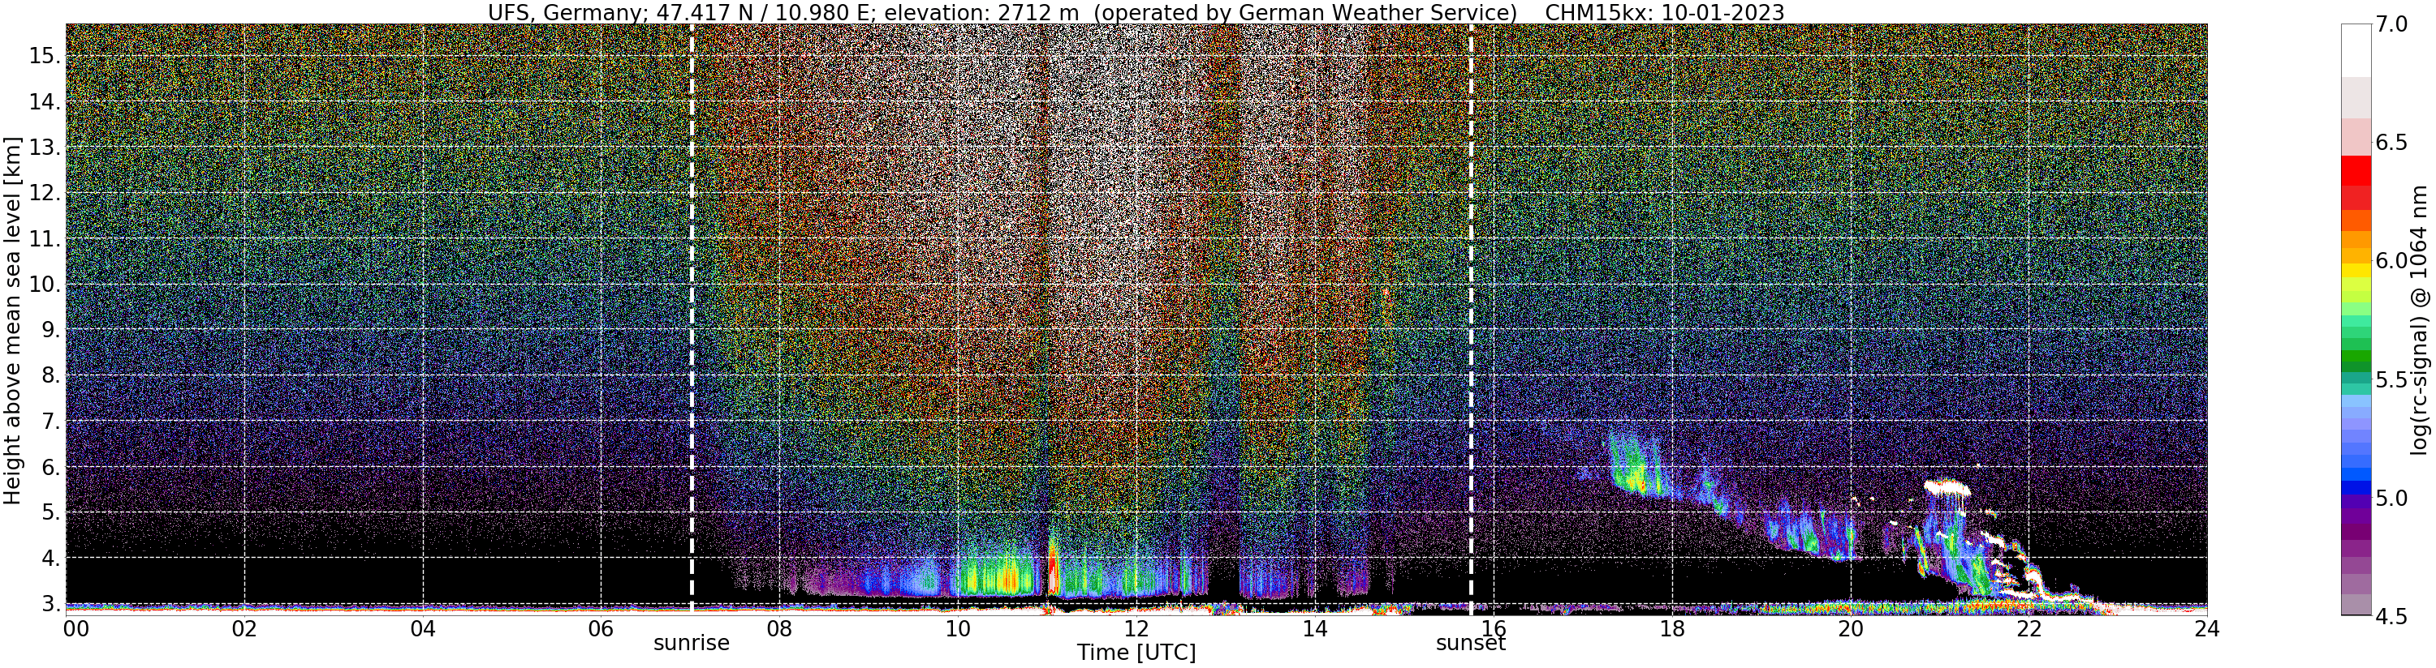Click the '14' time tick label

(x=1314, y=629)
